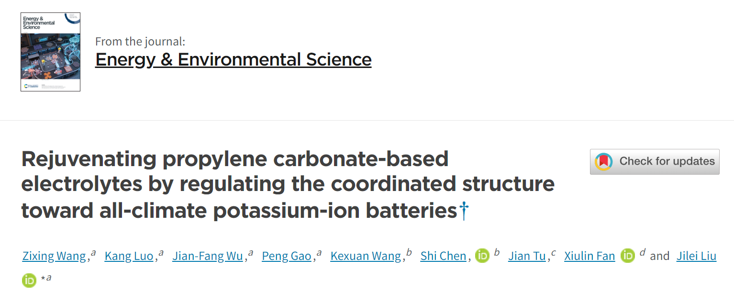Open the Energy & Environmental Science cover image
The width and height of the screenshot is (734, 292).
pyautogui.click(x=50, y=52)
